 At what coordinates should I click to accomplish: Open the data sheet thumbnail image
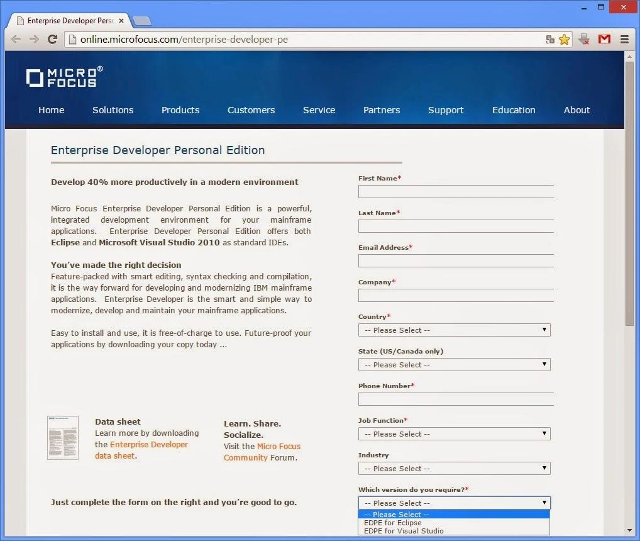pyautogui.click(x=63, y=438)
